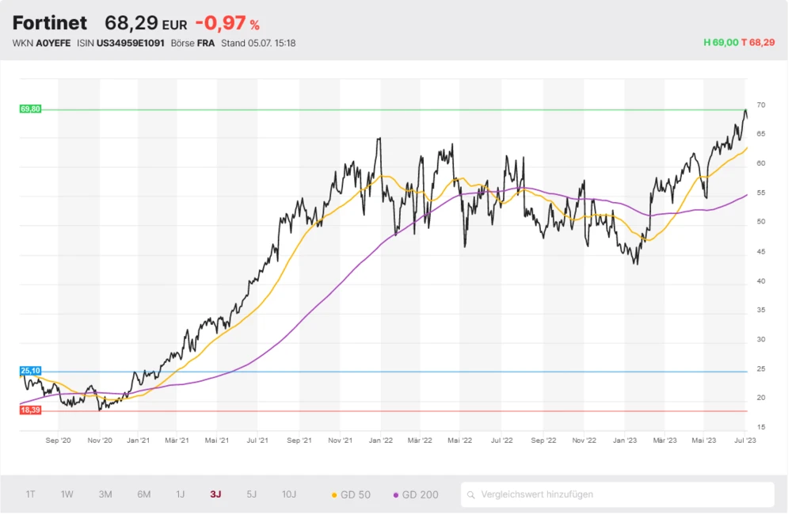This screenshot has width=792, height=515.
Task: Select the 6M time range
Action: [143, 494]
